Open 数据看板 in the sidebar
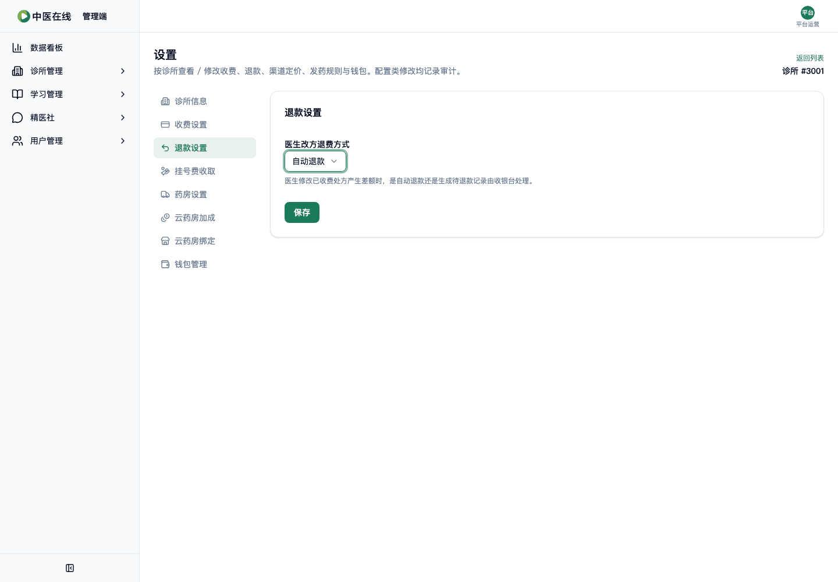 click(70, 48)
